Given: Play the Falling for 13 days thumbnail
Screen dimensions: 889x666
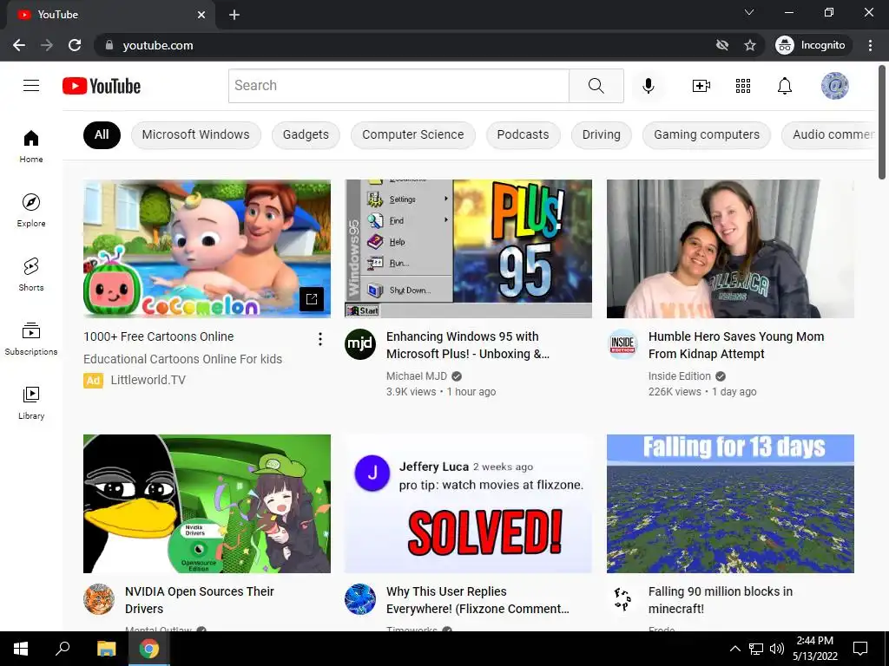Looking at the screenshot, I should point(730,504).
